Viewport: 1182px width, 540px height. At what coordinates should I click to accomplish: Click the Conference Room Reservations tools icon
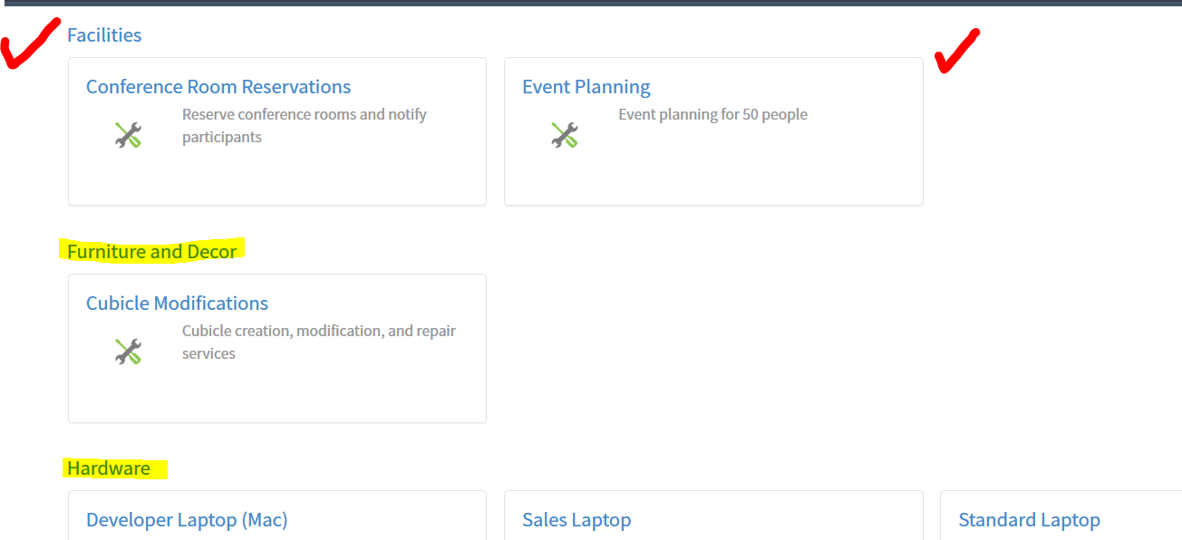[128, 135]
